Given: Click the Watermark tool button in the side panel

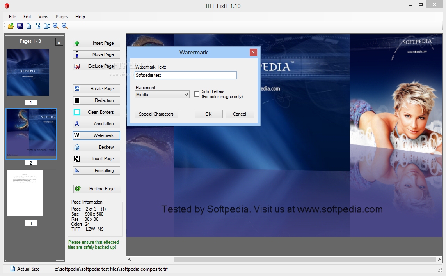Looking at the screenshot, I should [96, 135].
